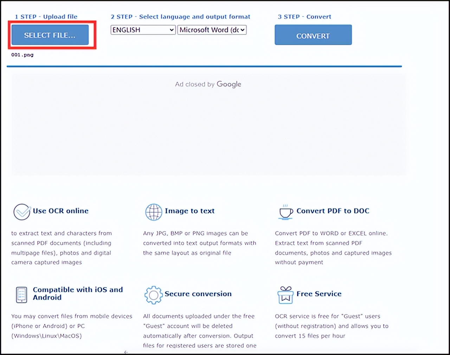The width and height of the screenshot is (450, 355).
Task: Click the mobile device icon for iOS and Android
Action: 21,295
